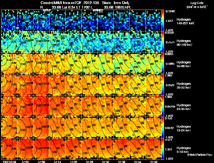Select the '17:14' time label
The height and width of the screenshot is (163, 214).
[58, 162]
